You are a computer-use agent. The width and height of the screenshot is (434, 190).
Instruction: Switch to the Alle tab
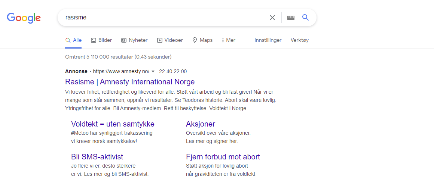coord(74,40)
